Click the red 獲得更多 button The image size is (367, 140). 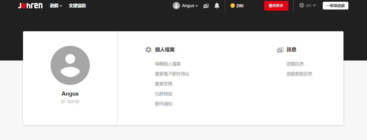[x=276, y=6]
